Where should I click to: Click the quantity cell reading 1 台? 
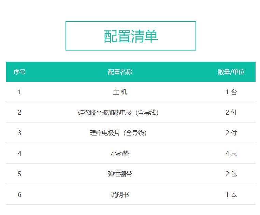[231, 92]
